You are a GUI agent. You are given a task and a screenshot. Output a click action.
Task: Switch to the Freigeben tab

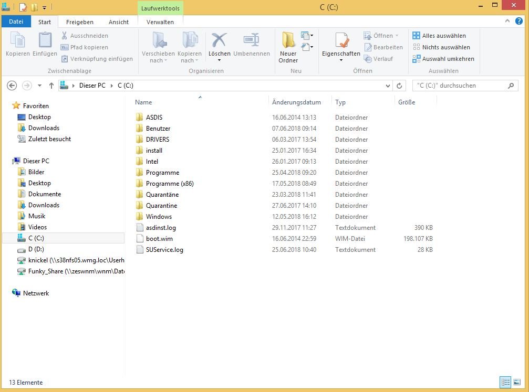[80, 22]
